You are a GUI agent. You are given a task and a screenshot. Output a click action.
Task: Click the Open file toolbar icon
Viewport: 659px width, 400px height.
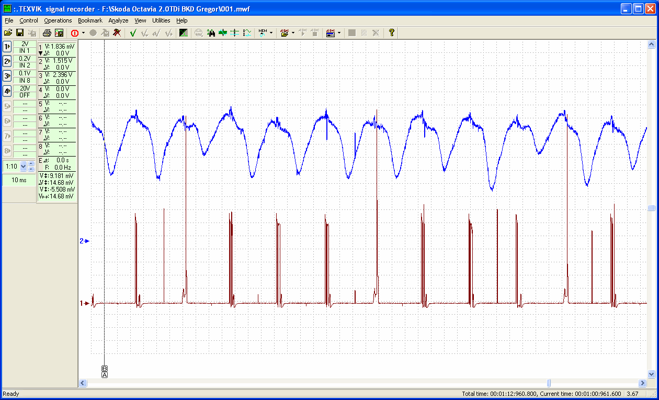pos(8,33)
